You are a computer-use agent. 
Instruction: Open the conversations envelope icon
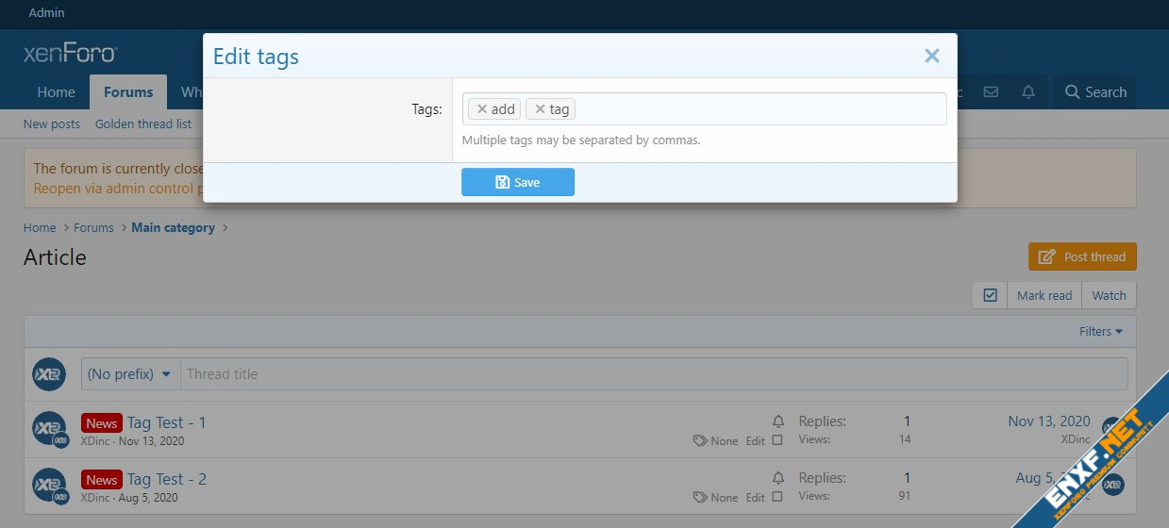click(991, 91)
